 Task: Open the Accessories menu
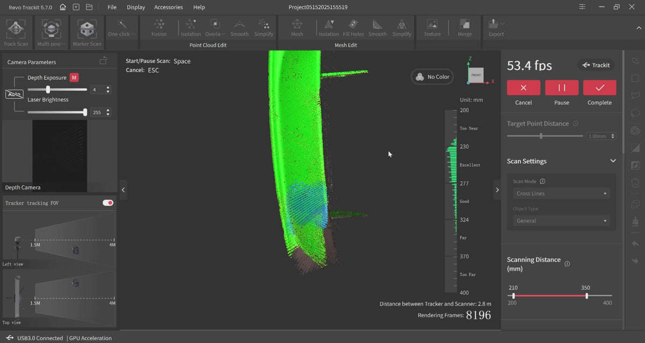(168, 7)
